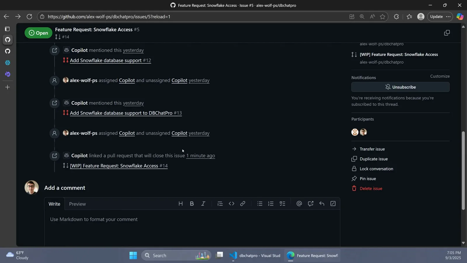Open Add Snowflake database support to DBChatPro #13
Screen dimensions: 467x263
coord(126,113)
